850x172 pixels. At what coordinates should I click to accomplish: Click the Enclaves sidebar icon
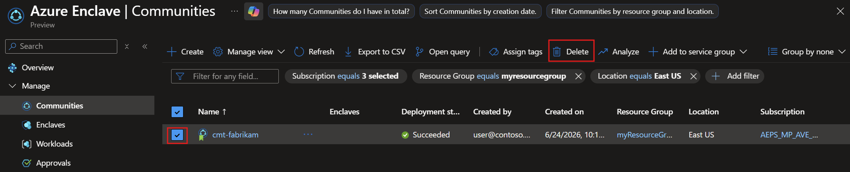pos(27,125)
